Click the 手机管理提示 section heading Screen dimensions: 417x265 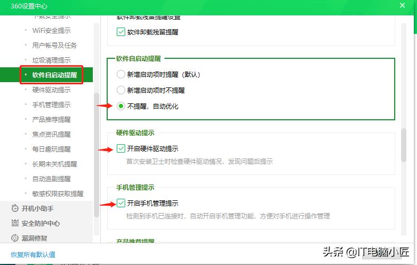coord(135,188)
